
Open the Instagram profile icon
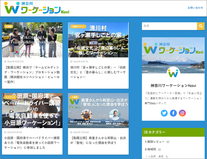pyautogui.click(x=182, y=113)
